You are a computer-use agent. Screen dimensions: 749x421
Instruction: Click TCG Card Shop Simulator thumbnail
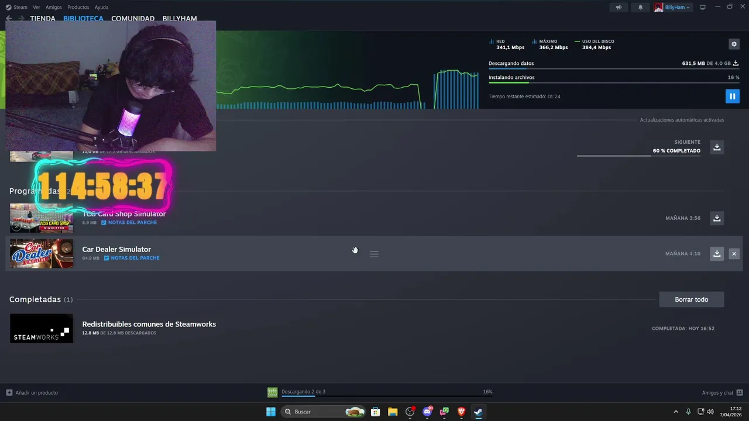(x=42, y=218)
